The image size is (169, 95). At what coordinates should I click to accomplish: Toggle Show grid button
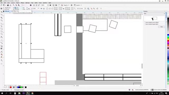pos(56,5)
